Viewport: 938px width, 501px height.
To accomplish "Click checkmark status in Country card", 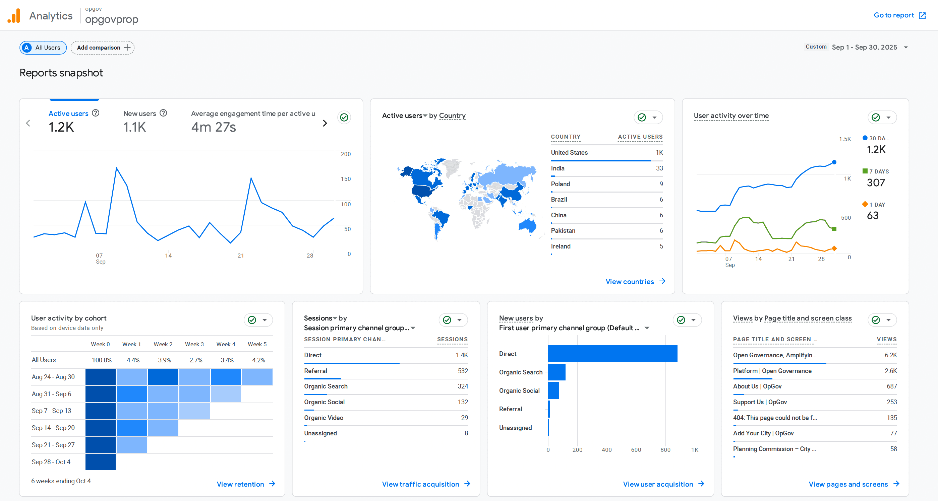I will [642, 117].
